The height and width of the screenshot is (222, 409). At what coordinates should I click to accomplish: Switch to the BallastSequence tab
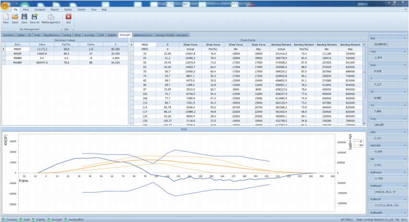143,35
